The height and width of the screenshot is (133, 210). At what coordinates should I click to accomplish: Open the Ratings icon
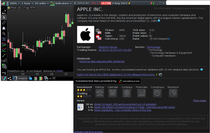[100, 93]
